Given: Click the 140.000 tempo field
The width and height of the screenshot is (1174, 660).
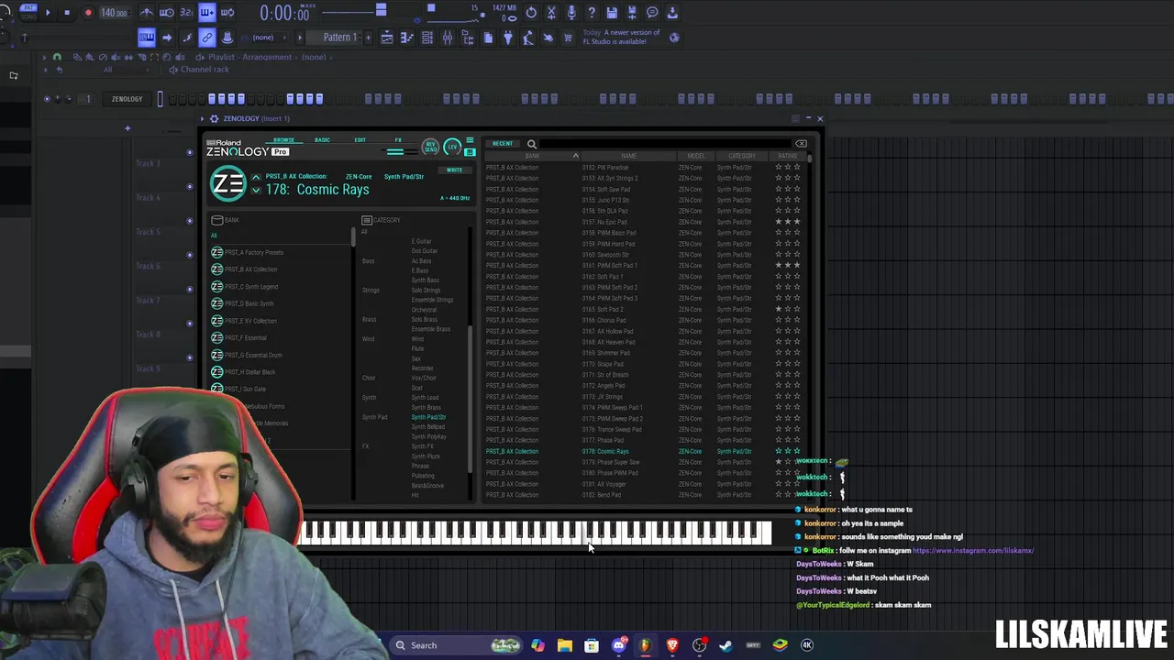Looking at the screenshot, I should 114,13.
